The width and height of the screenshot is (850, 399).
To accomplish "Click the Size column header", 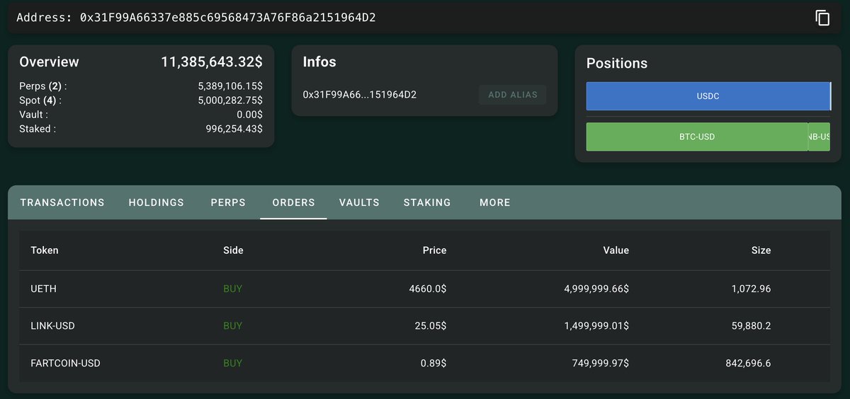I will (x=761, y=250).
